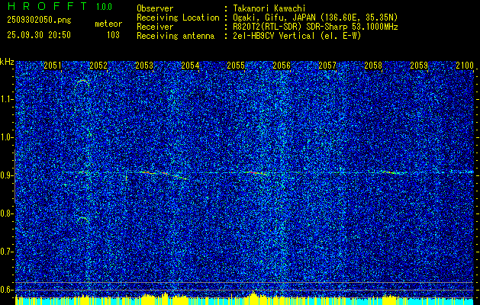Viewport: 480px width, 305px height.
Task: Click the meteor count 103
Action: pos(113,35)
